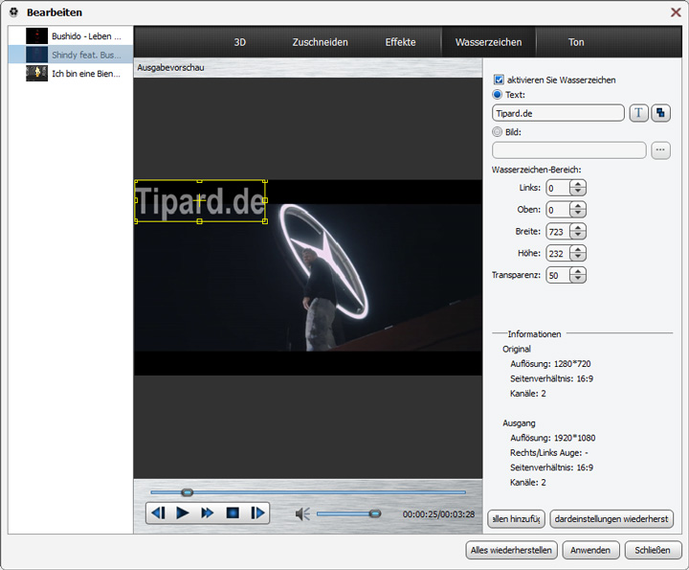Stop the video playback
Screen dimensions: 689x570
tap(233, 513)
